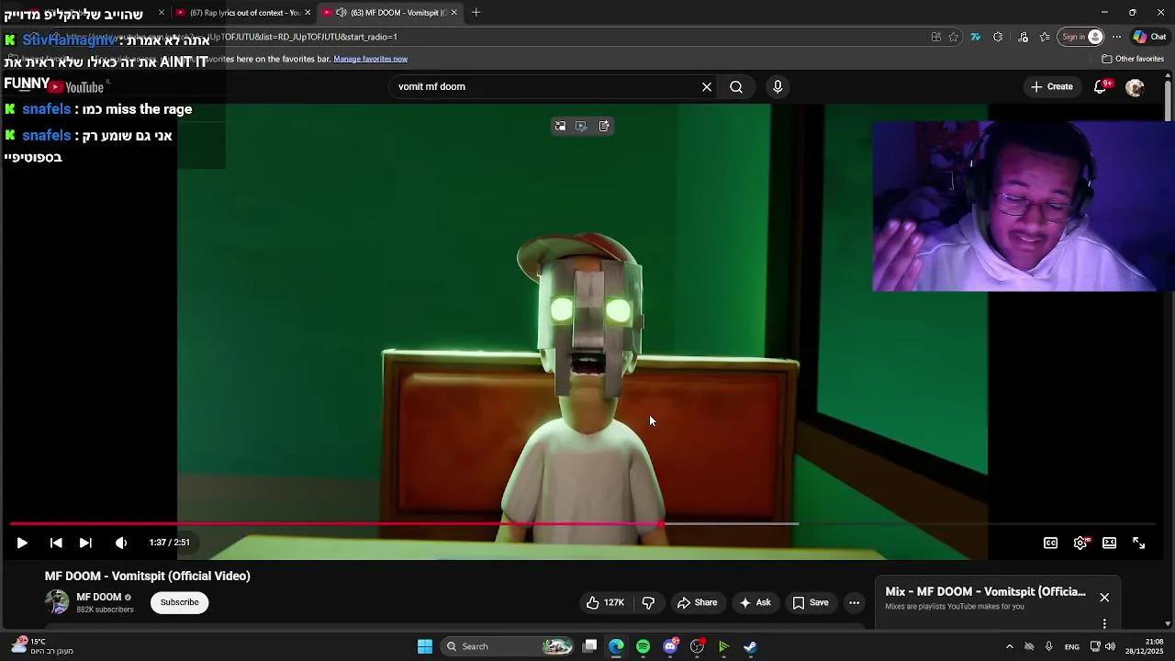Open the Windows Start menu

pyautogui.click(x=425, y=646)
